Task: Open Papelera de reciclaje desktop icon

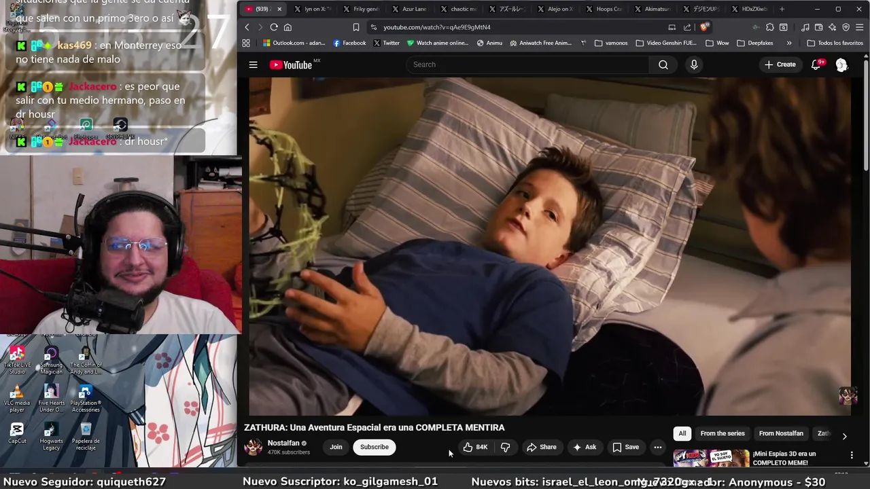Action: click(x=86, y=436)
